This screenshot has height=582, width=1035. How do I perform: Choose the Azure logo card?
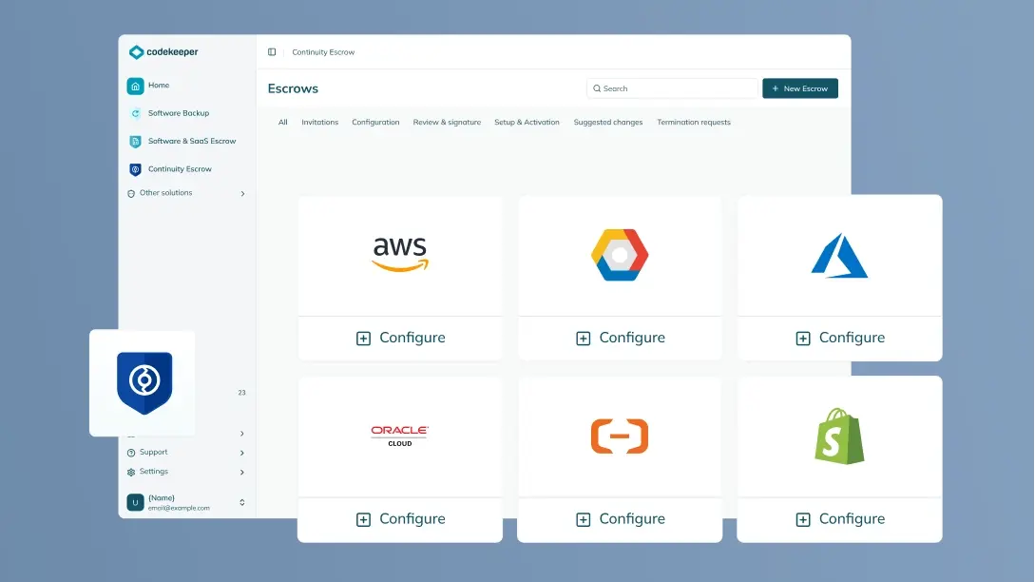(x=839, y=254)
